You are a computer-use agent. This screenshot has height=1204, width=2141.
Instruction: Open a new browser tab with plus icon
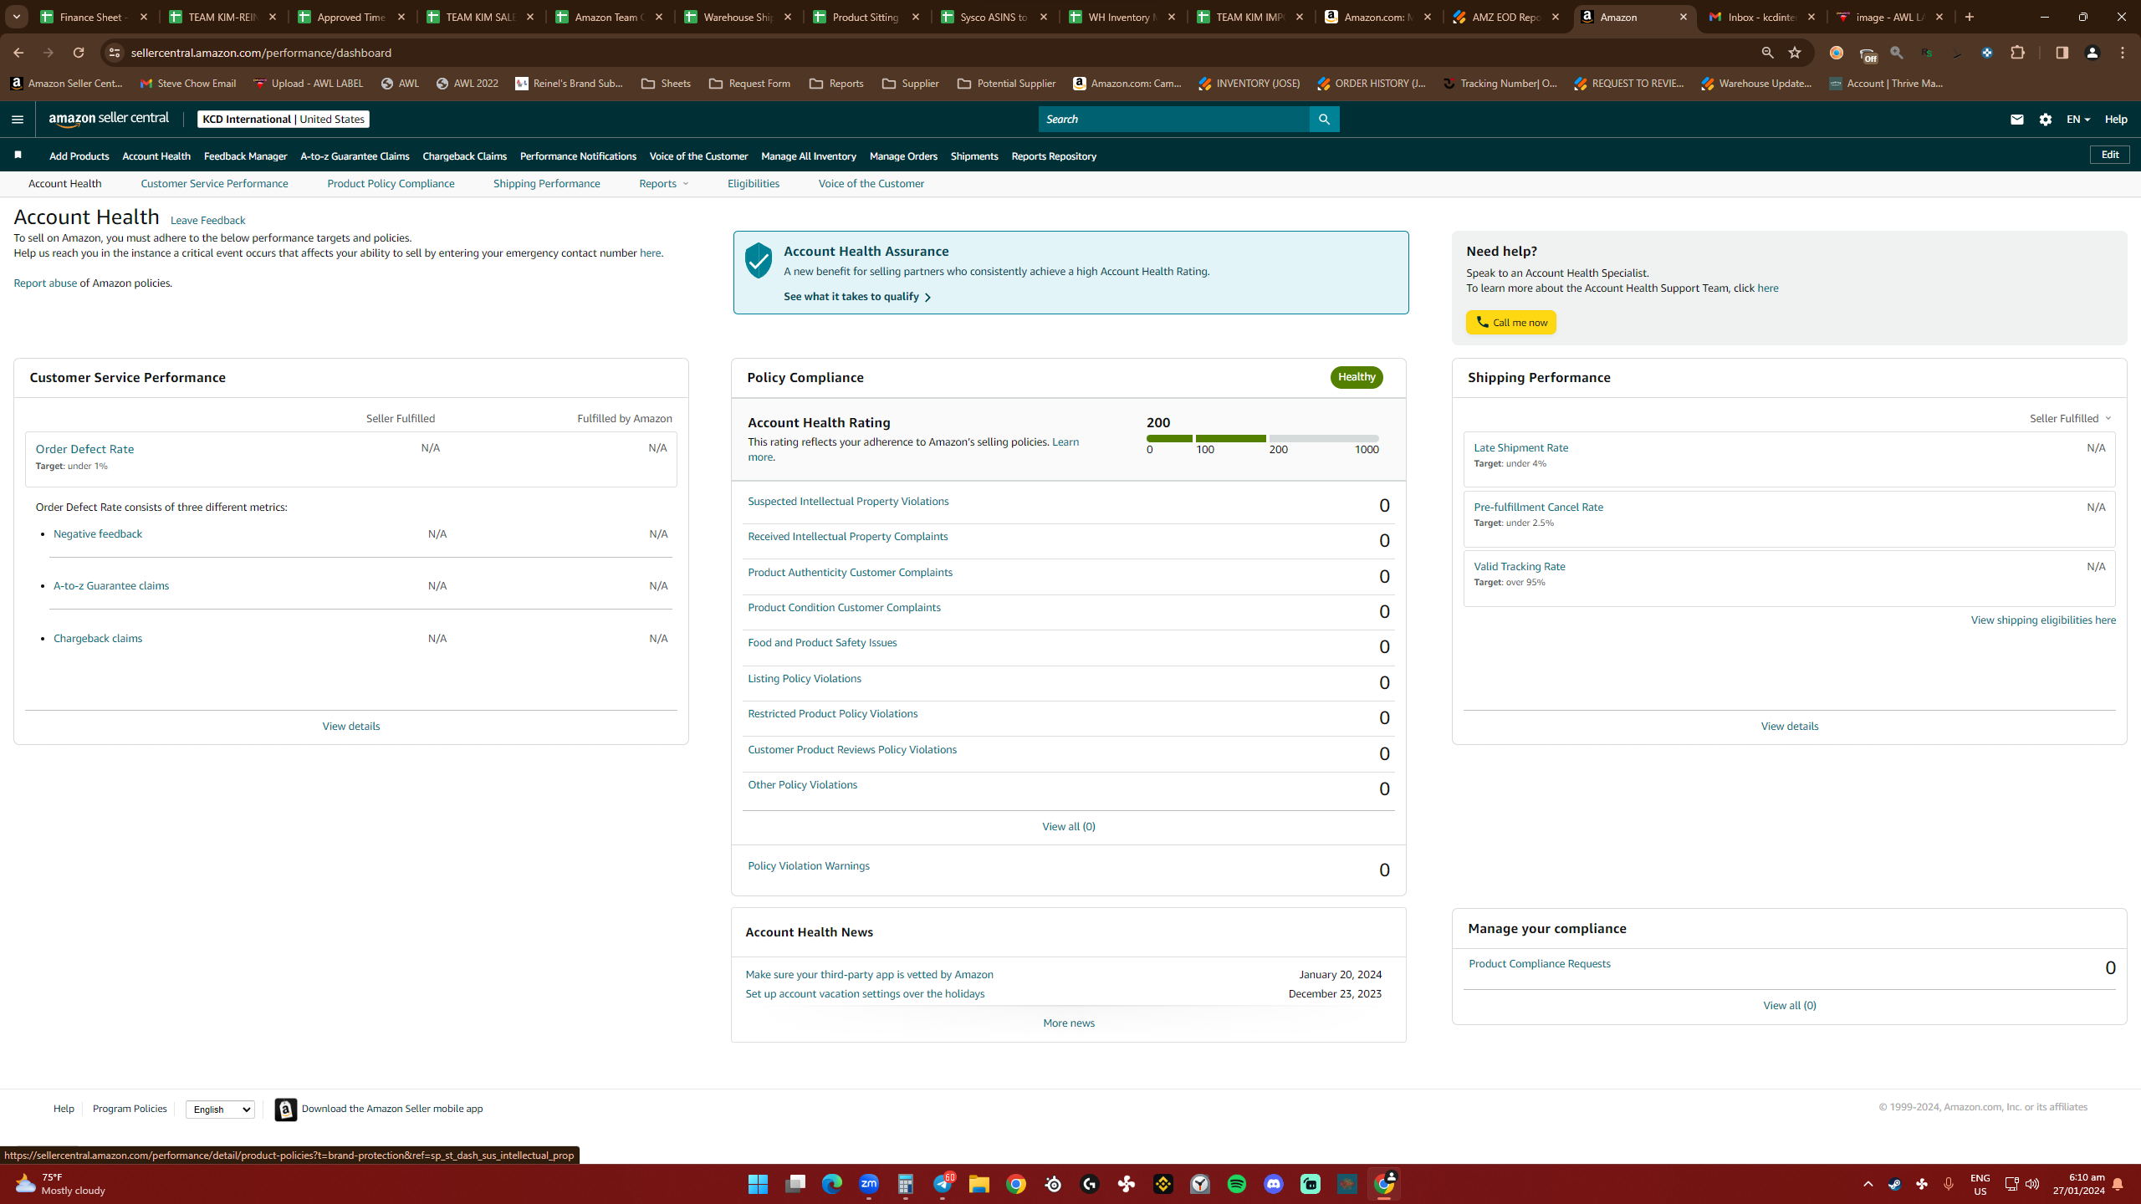pyautogui.click(x=1970, y=17)
